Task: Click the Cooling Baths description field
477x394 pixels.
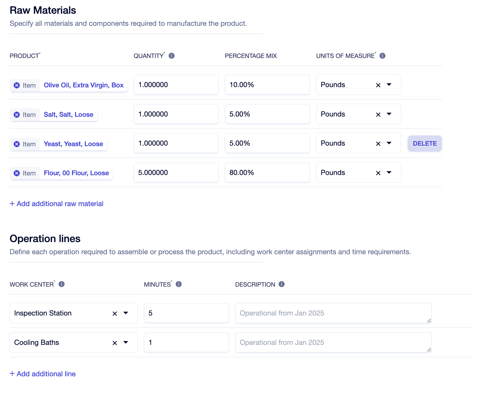Action: (333, 343)
